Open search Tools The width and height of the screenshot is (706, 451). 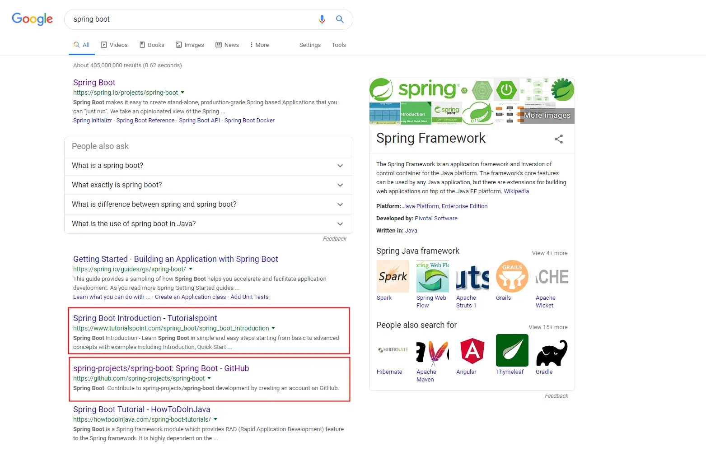(339, 45)
